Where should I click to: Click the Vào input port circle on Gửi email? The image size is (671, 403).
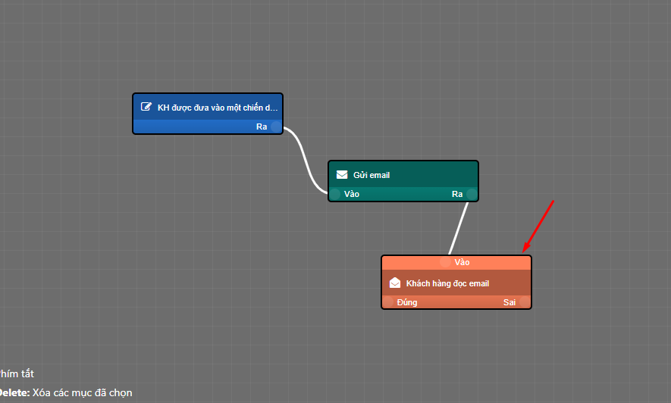(x=334, y=194)
